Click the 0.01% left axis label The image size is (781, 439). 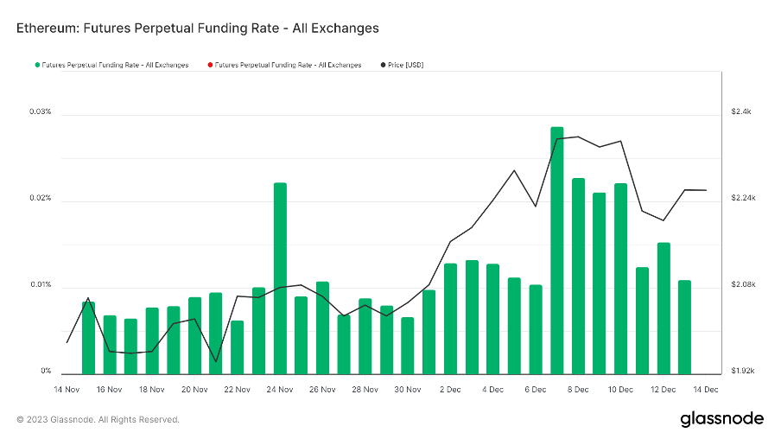[40, 285]
